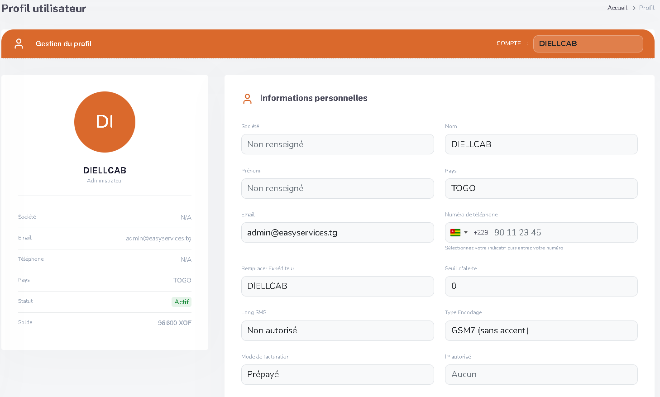Click the Profil utilisateur page title
Screen dimensions: 660x397
(44, 9)
